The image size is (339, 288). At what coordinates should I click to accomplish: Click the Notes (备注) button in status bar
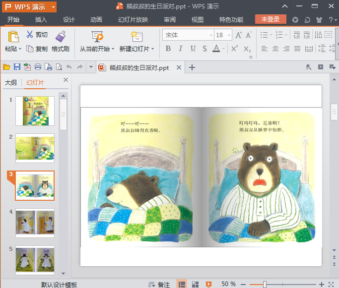tap(159, 284)
